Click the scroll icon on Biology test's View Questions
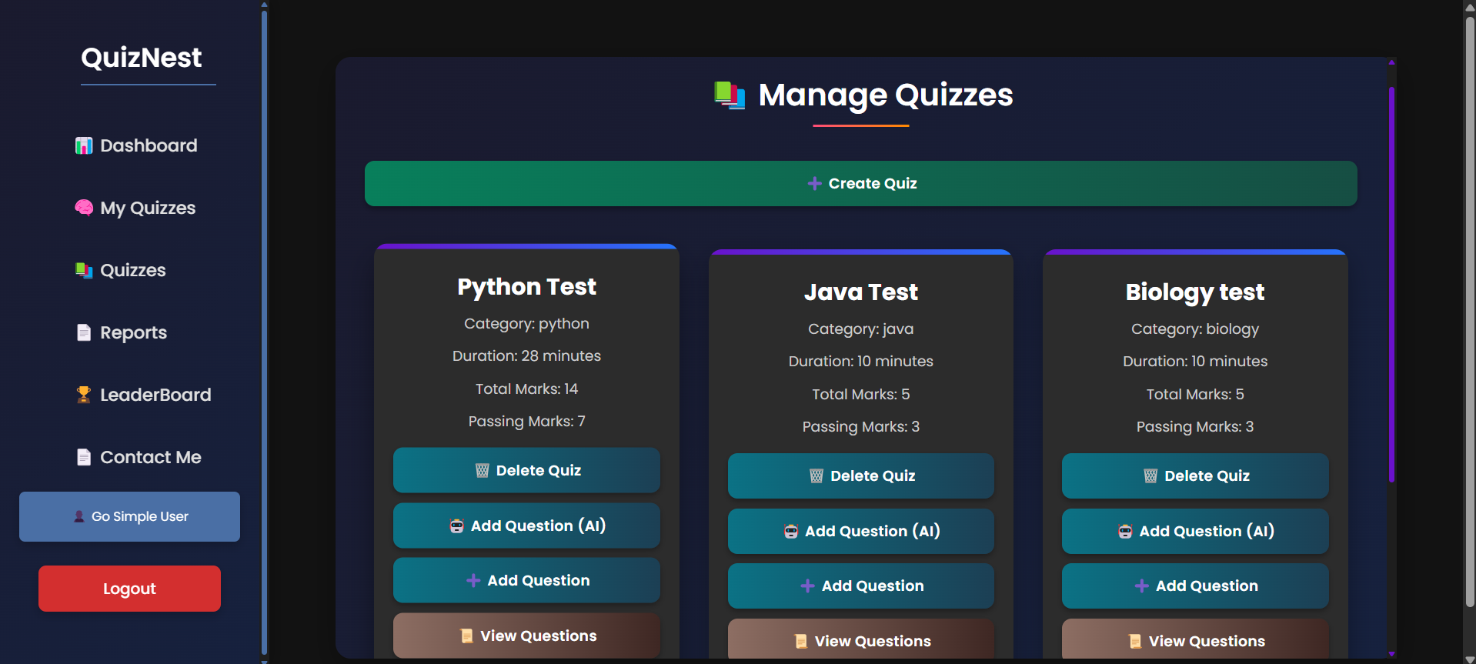The width and height of the screenshot is (1476, 664). 1134,641
